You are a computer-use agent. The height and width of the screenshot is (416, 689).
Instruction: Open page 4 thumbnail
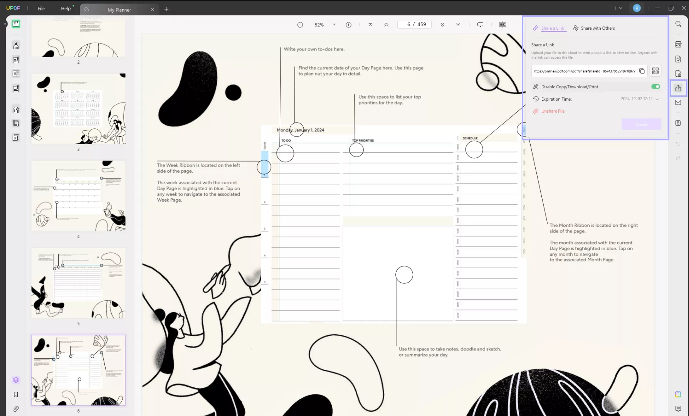[x=78, y=196]
